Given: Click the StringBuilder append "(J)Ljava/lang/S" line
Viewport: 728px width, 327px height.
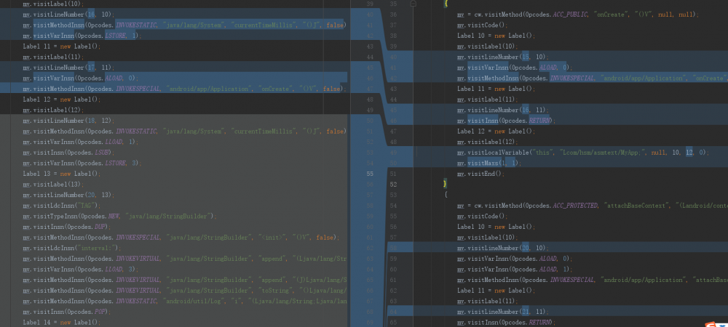Looking at the screenshot, I should (185, 280).
